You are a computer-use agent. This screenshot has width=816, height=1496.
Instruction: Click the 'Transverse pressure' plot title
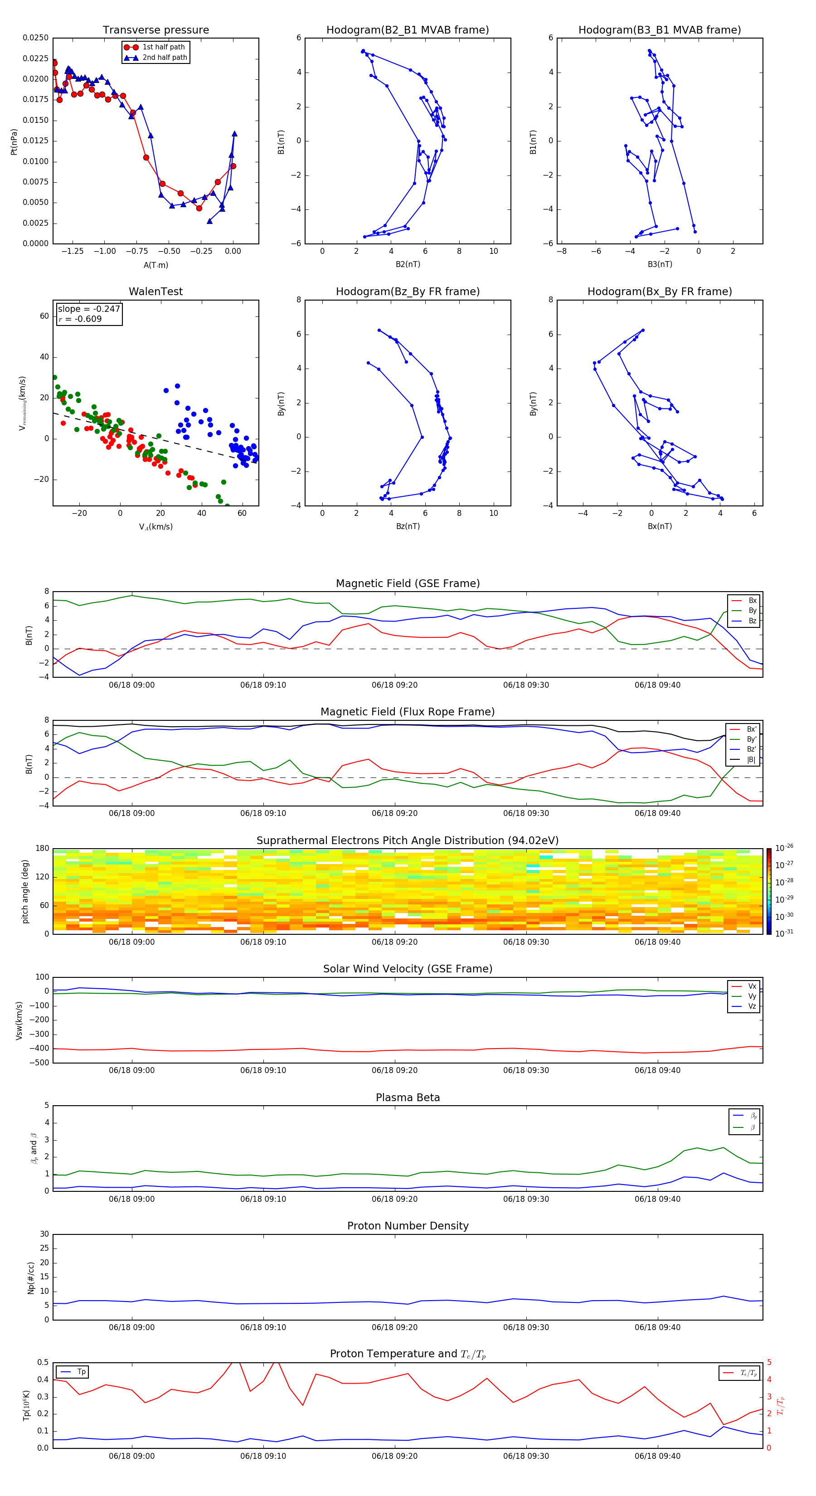click(x=155, y=30)
